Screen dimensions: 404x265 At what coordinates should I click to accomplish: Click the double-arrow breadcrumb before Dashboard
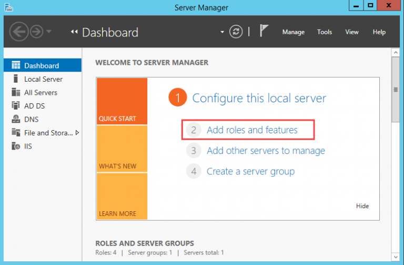tap(74, 32)
